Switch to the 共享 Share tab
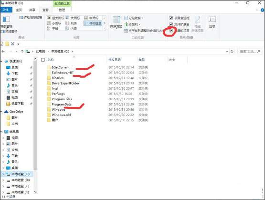Screen dimensions: 265x200 point(32,10)
